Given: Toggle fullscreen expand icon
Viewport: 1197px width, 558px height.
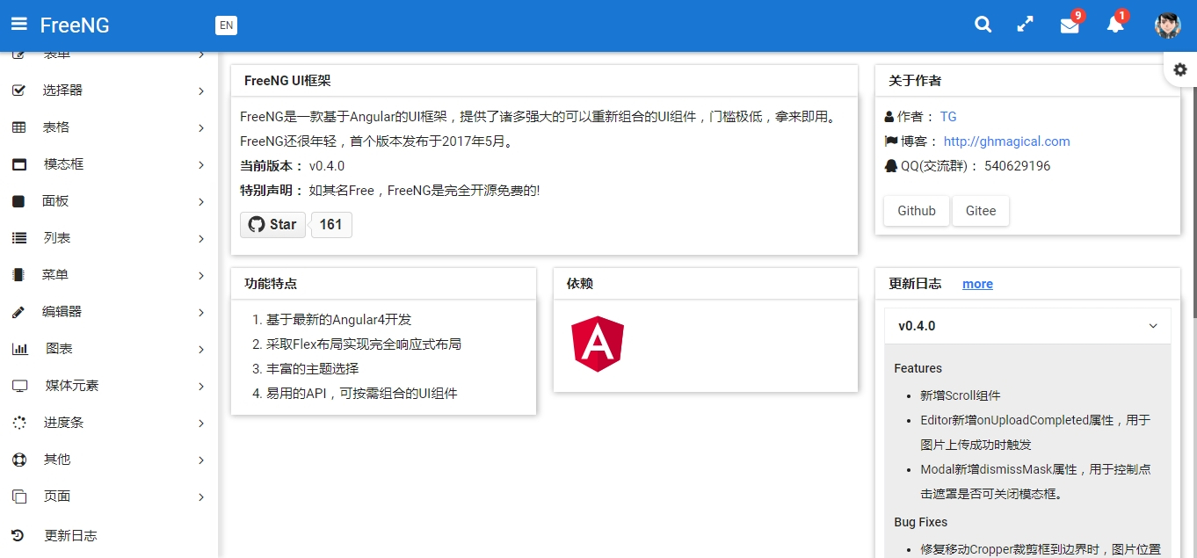Looking at the screenshot, I should point(1025,25).
